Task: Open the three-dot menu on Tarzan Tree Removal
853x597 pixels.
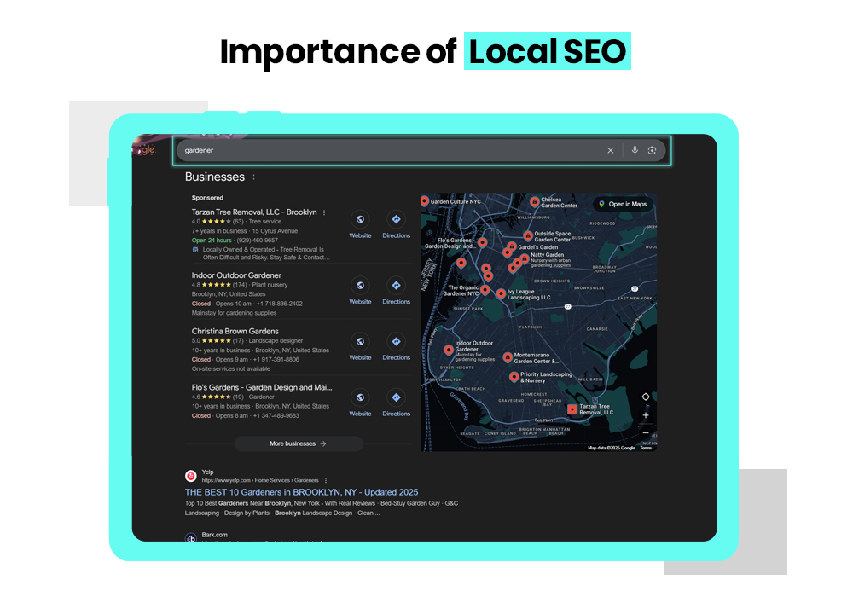Action: 325,212
